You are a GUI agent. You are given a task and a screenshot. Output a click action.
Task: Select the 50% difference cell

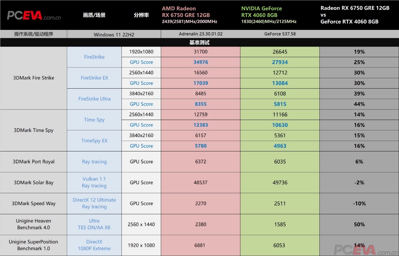[359, 224]
